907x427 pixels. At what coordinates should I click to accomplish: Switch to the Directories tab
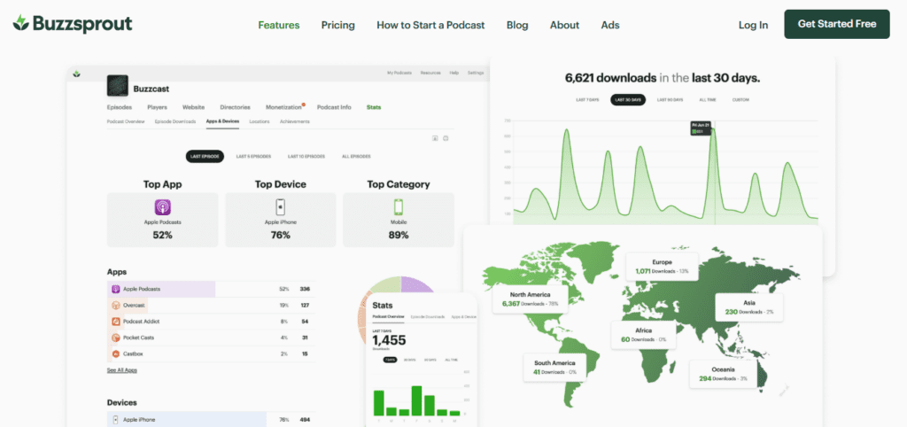235,107
